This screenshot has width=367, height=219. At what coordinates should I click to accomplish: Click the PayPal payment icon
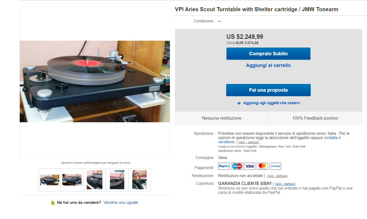[224, 166]
